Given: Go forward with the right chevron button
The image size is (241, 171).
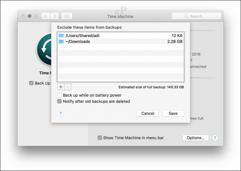Looking at the screenshot, I should 54,16.
